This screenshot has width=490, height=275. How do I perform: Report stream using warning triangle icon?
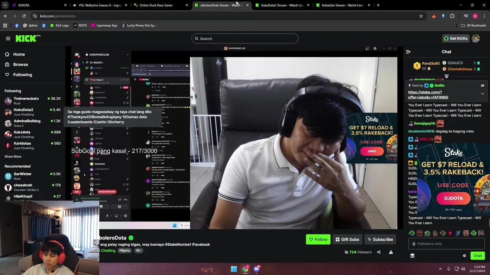tap(391, 252)
